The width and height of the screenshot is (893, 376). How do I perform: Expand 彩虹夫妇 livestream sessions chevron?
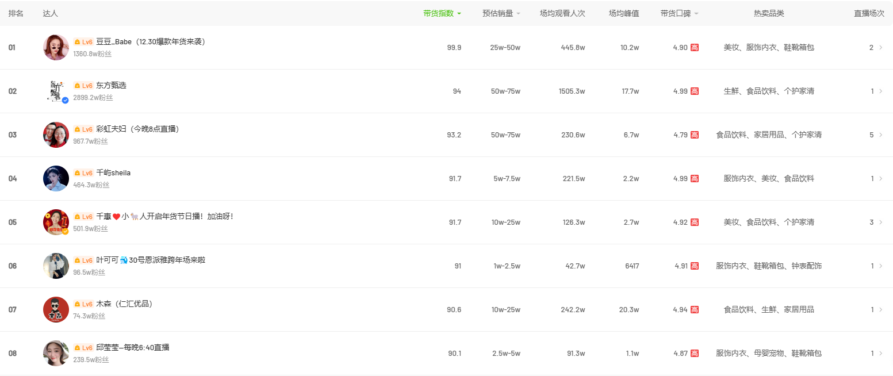tap(880, 135)
